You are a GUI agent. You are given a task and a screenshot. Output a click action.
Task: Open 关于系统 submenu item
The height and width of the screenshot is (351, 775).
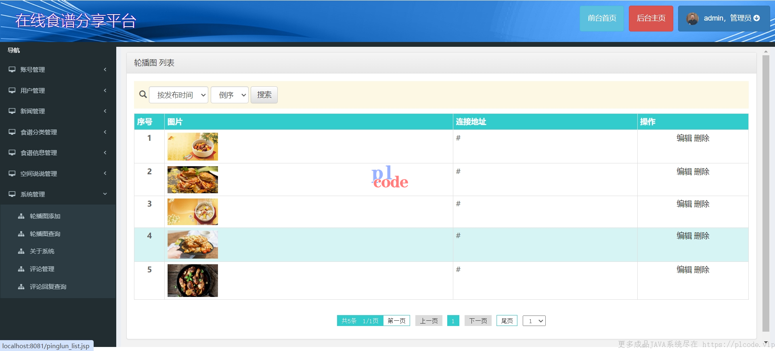coord(42,251)
